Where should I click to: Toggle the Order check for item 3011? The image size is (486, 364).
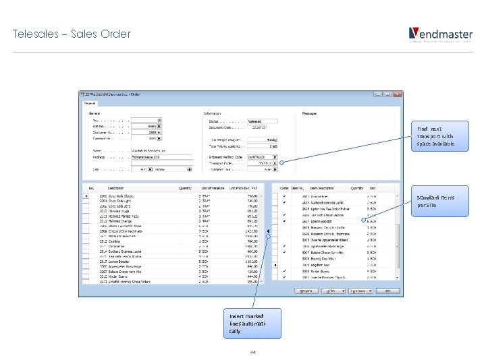pos(284,277)
